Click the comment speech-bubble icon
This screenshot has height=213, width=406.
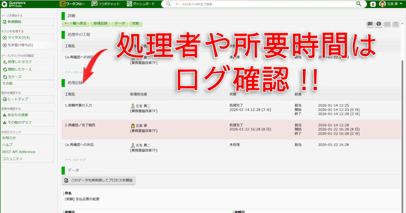[370, 24]
